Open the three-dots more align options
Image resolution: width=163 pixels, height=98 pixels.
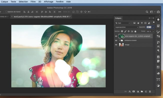tap(60, 12)
